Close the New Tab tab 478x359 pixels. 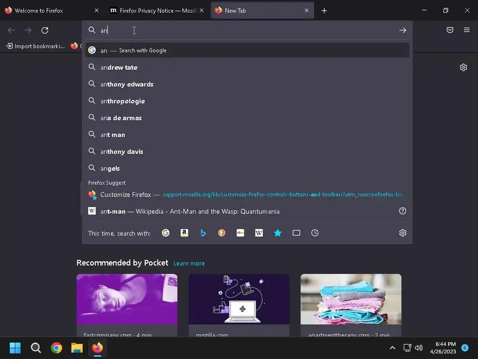[x=307, y=10]
